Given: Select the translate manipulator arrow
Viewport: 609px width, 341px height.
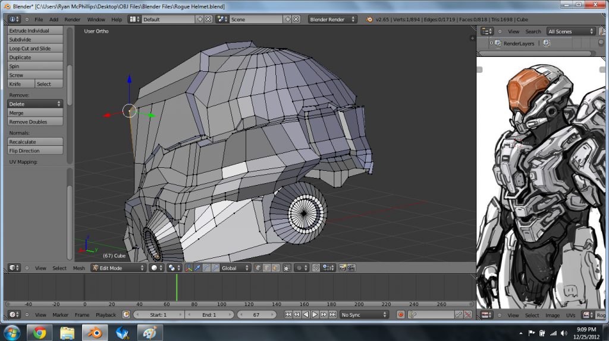Looking at the screenshot, I should coord(197,268).
